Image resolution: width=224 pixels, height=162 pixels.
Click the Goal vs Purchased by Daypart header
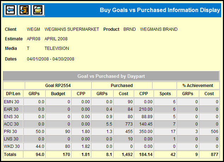[x=111, y=76]
